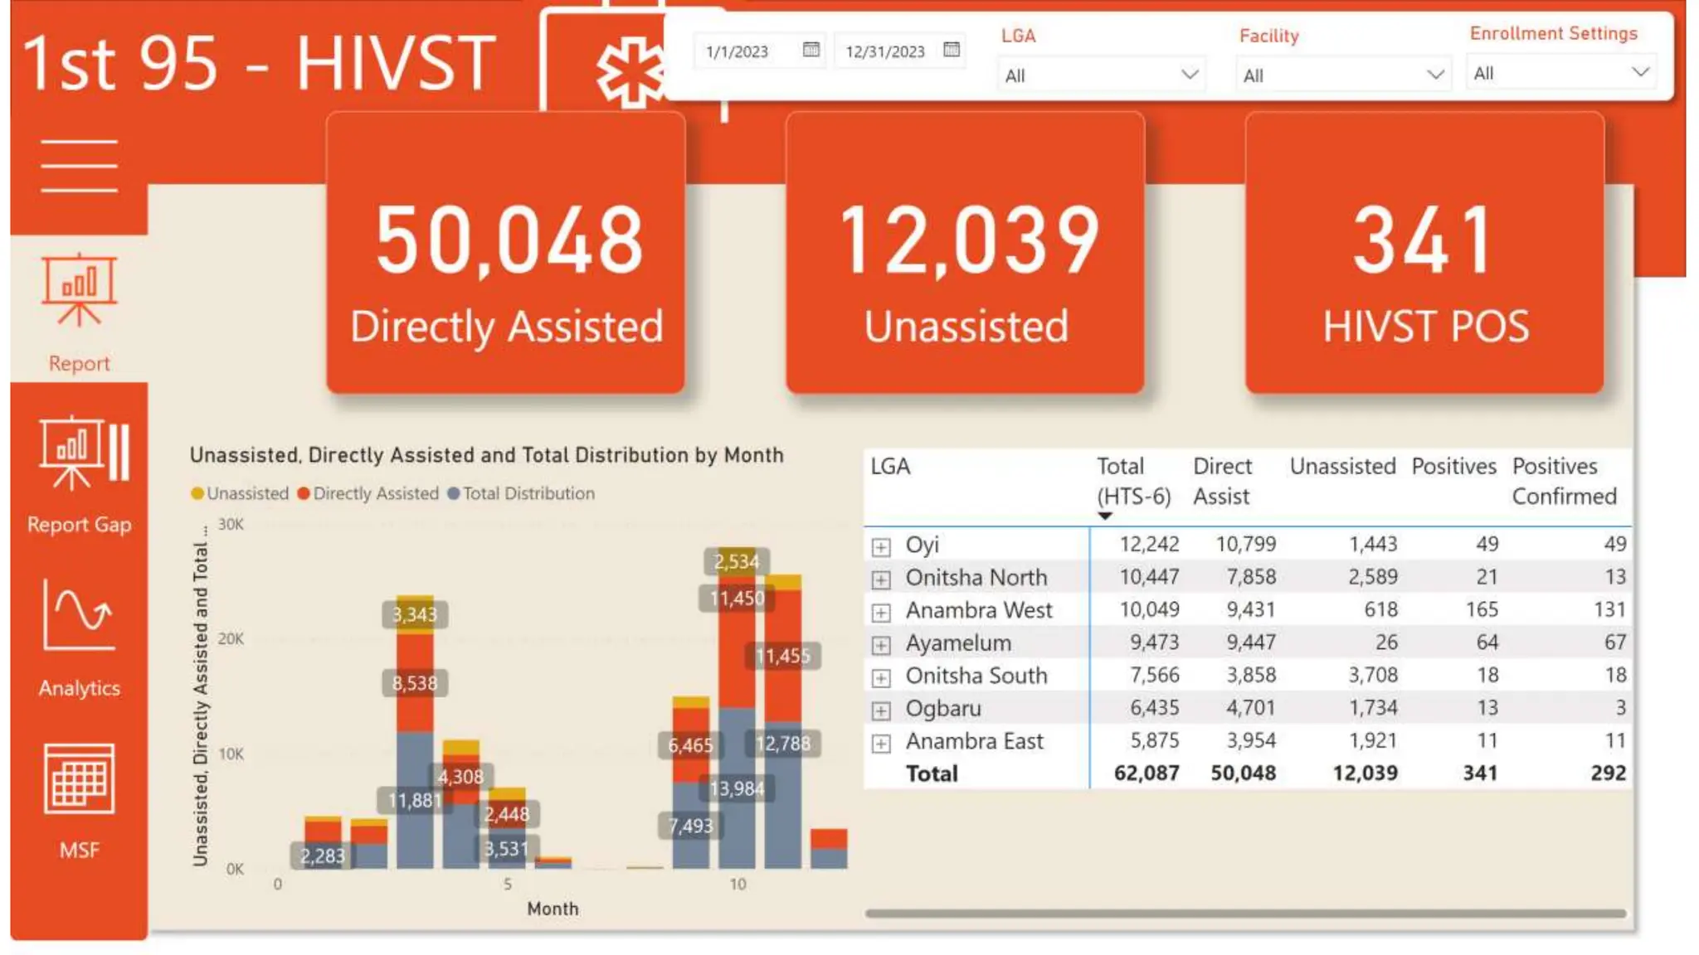Image resolution: width=1699 pixels, height=955 pixels.
Task: Select the 341 HIVST POS card
Action: coord(1424,253)
